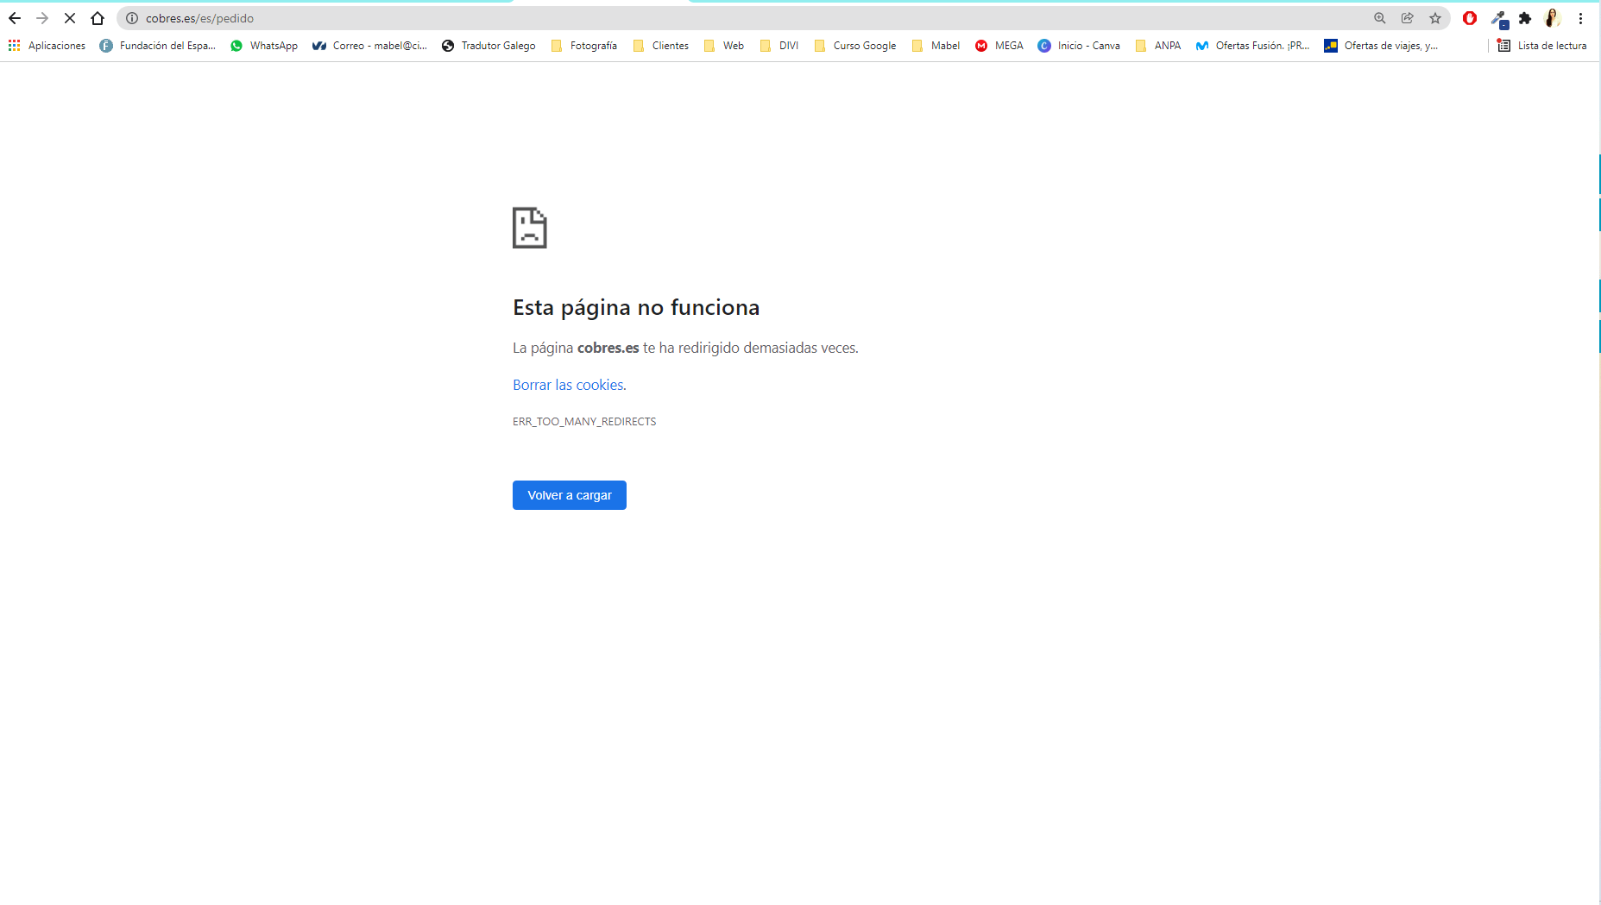
Task: Select the ERR_TOO_MANY_REDIRECTS error code text
Action: [x=584, y=422]
